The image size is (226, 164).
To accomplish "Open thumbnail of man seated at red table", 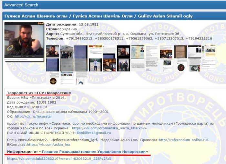I will [x=109, y=65].
